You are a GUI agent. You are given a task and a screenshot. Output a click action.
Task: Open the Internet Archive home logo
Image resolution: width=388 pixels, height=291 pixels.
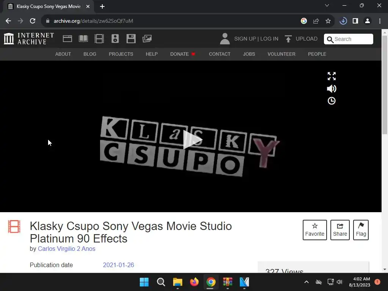click(x=29, y=39)
